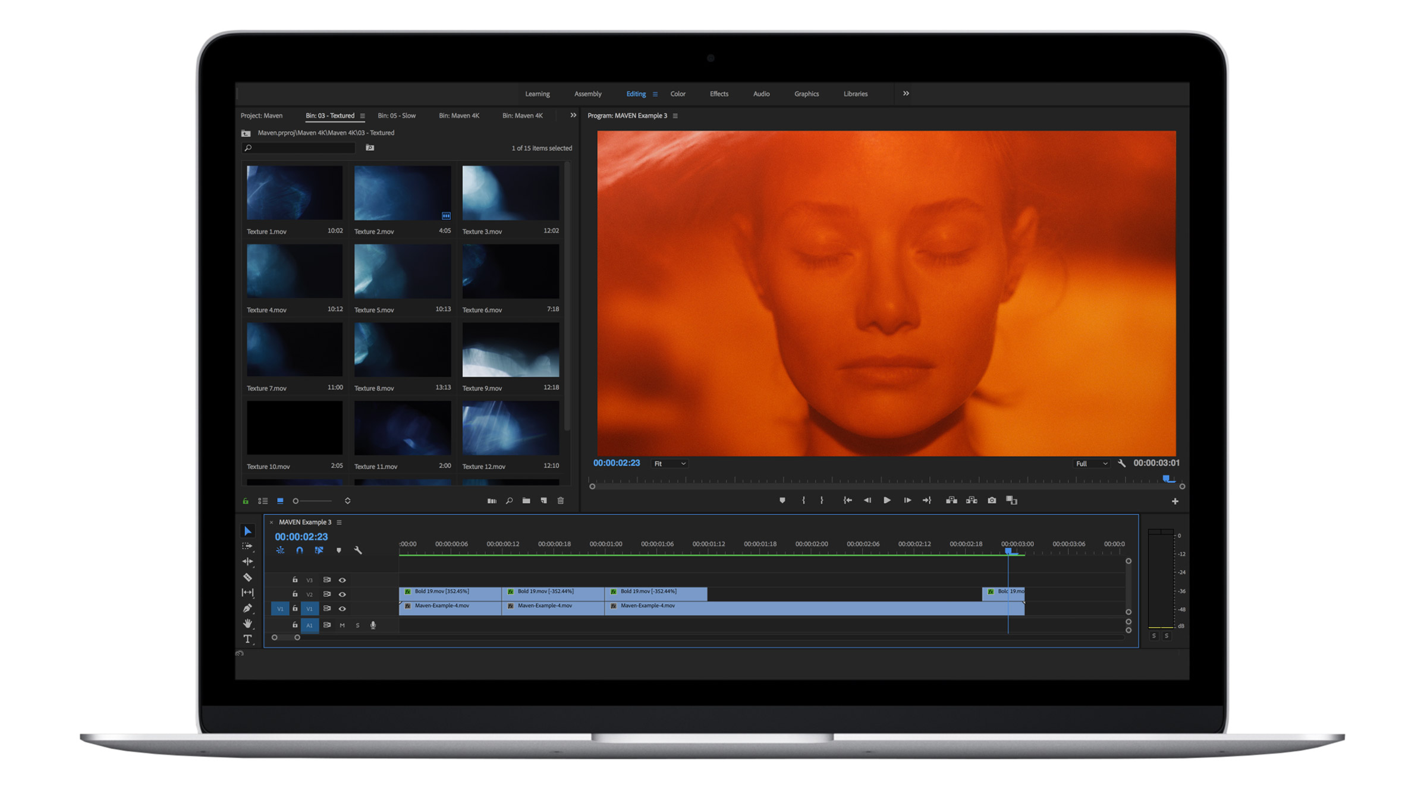1427x788 pixels.
Task: Select the Pen tool
Action: click(x=247, y=608)
